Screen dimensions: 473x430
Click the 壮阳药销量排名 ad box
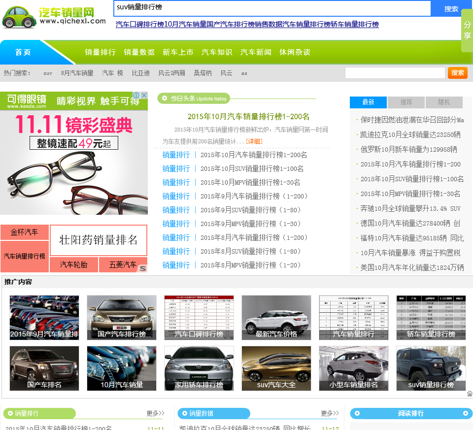point(99,240)
